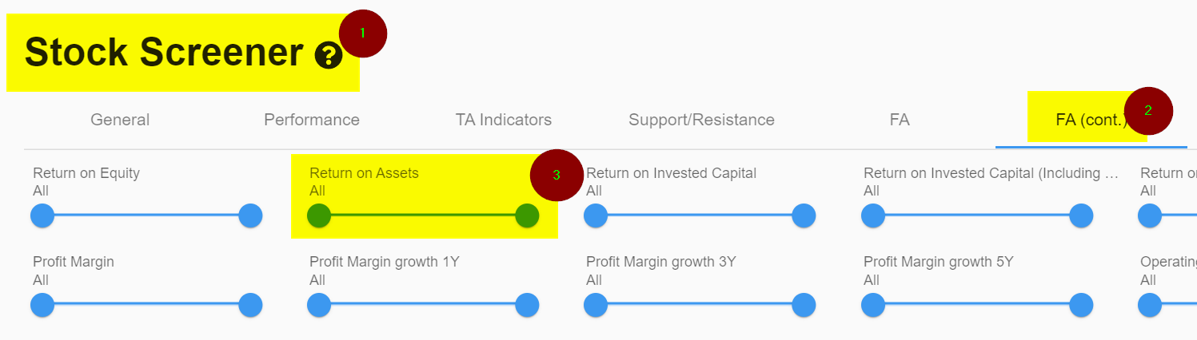Click Return on Equity minimum slider handle
This screenshot has width=1197, height=340.
click(42, 215)
